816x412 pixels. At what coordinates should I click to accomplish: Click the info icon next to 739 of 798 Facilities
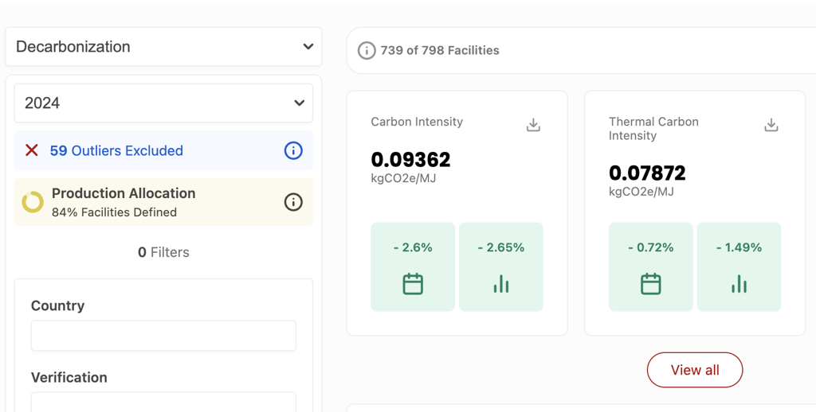[x=367, y=50]
